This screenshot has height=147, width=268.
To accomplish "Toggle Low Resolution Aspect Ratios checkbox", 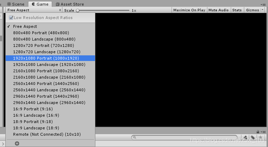I will pyautogui.click(x=11, y=18).
